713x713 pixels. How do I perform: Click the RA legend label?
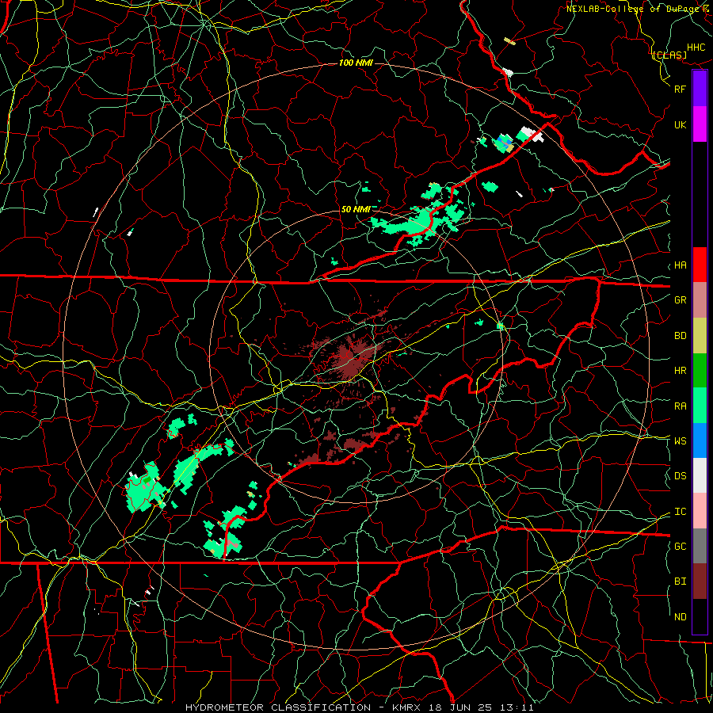(x=680, y=406)
